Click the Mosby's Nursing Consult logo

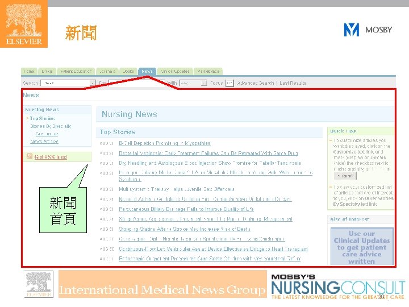click(x=338, y=287)
